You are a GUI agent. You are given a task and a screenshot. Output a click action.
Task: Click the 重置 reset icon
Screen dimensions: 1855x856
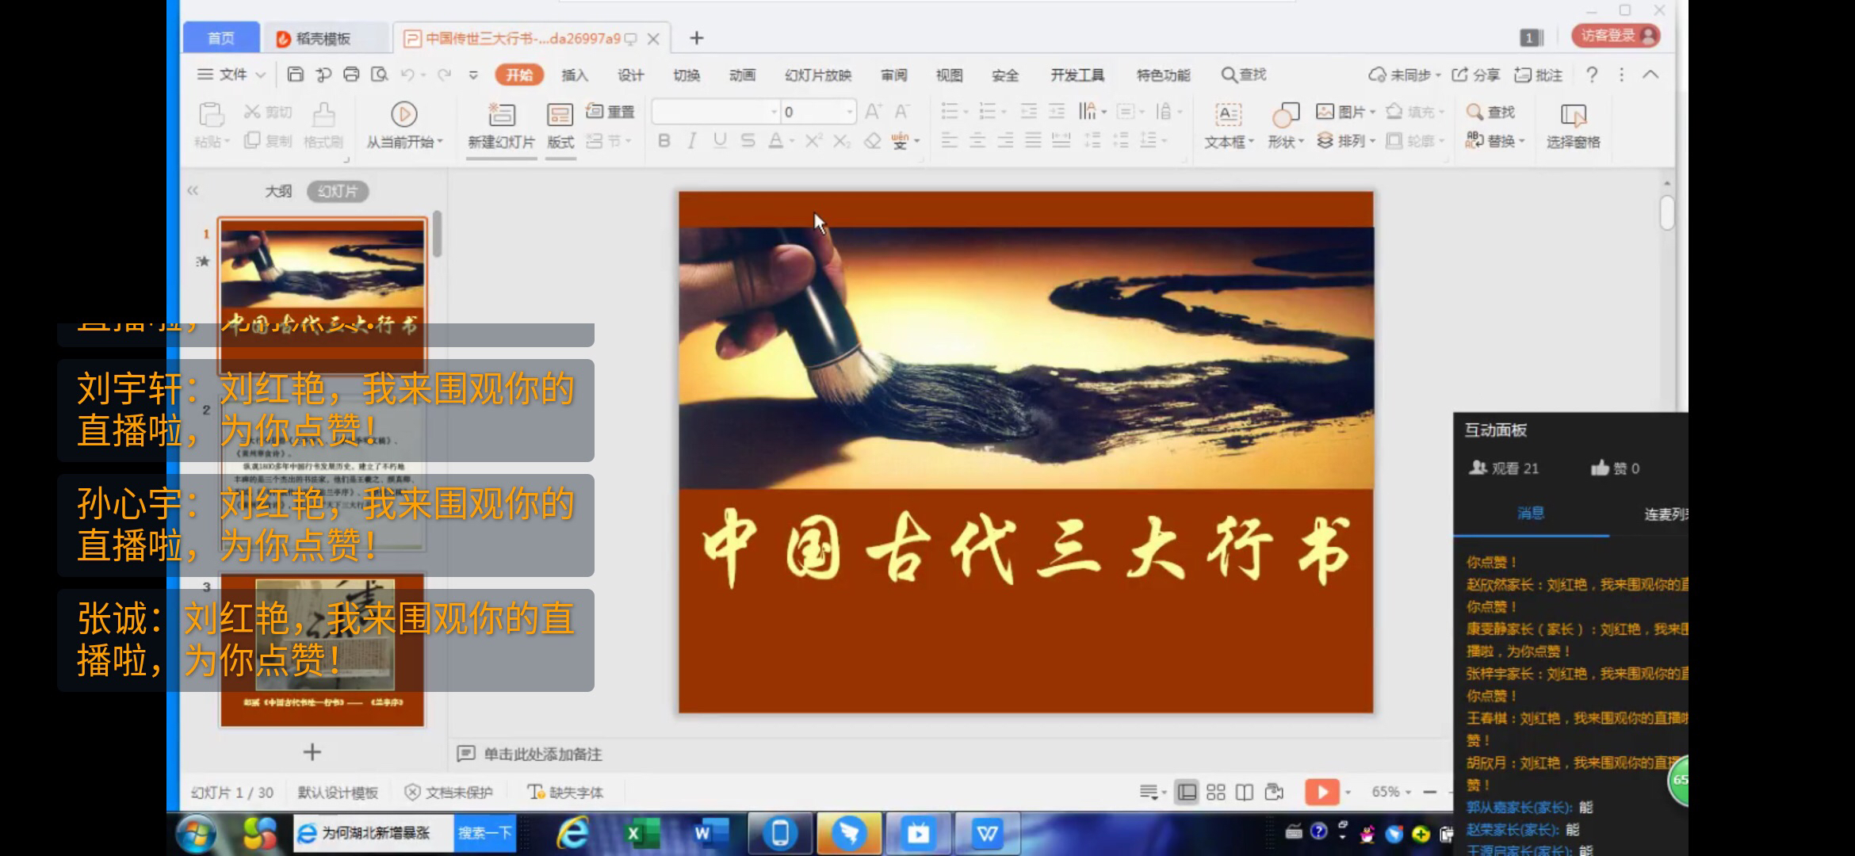(595, 111)
